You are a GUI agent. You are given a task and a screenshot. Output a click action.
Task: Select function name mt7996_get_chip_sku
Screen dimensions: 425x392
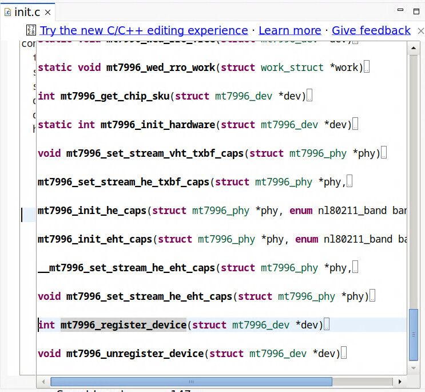pos(115,96)
